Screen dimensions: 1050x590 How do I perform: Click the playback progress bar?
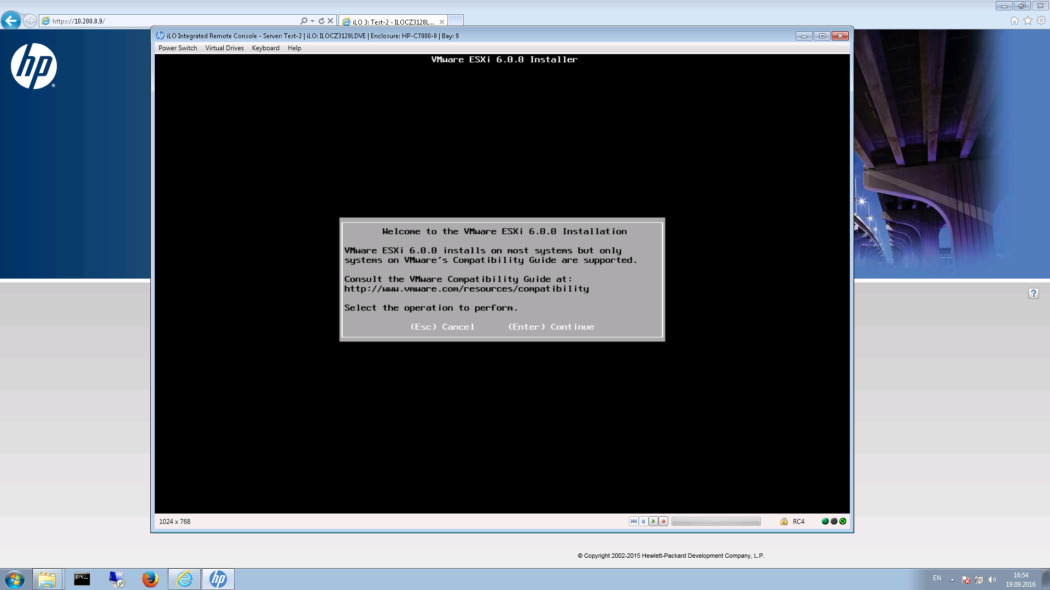pyautogui.click(x=716, y=521)
